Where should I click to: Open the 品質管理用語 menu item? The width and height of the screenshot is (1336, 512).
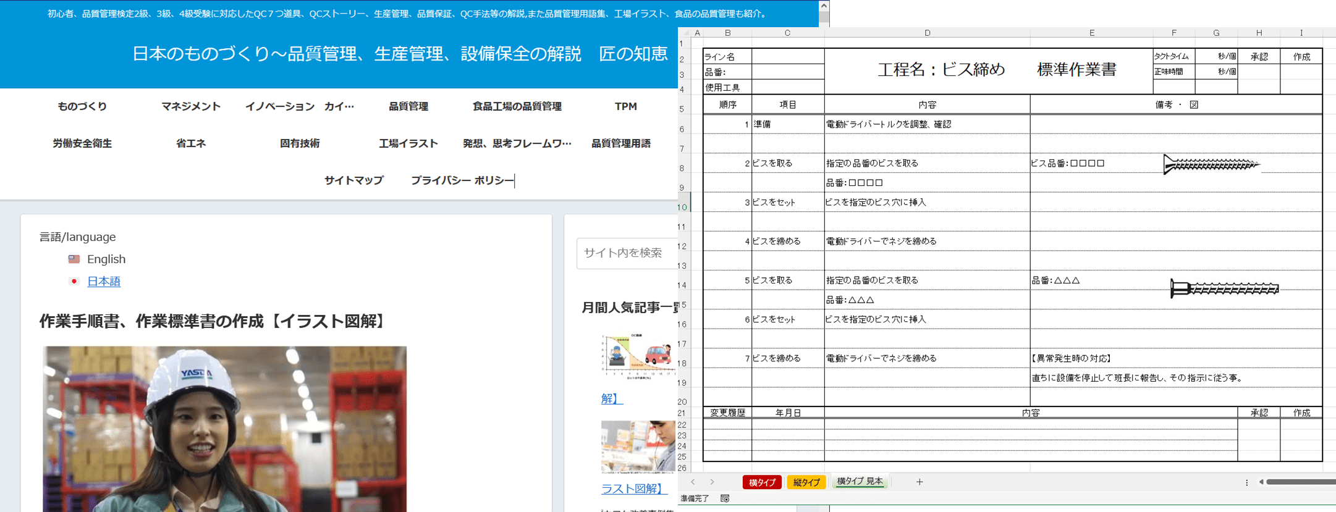[x=621, y=143]
